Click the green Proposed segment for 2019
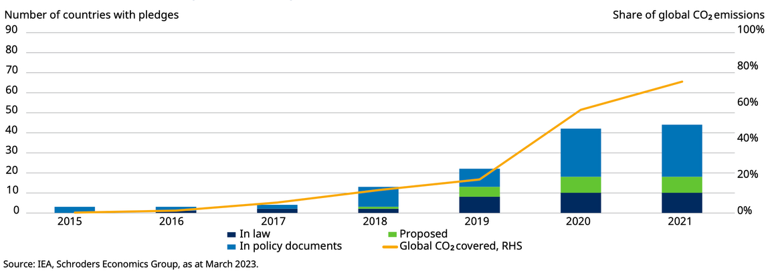This screenshot has height=275, width=768. [x=480, y=191]
